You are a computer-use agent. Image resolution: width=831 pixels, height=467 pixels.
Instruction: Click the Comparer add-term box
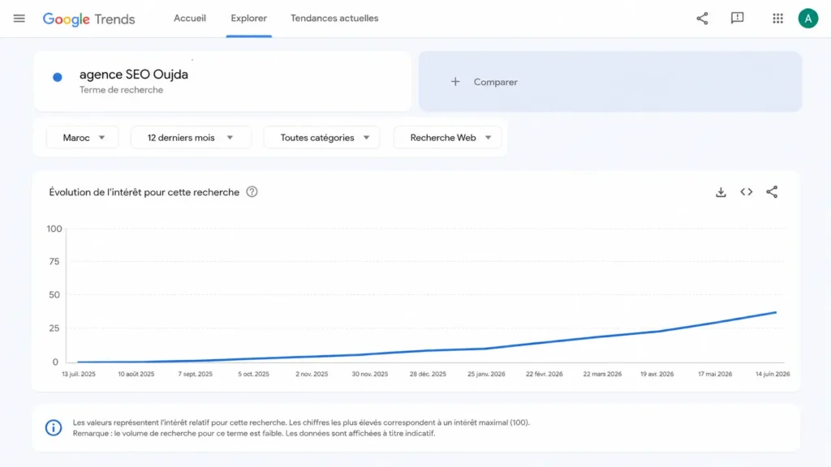[610, 82]
